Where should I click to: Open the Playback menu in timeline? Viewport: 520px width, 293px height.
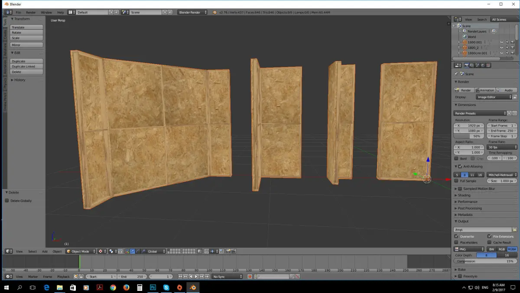(x=63, y=277)
